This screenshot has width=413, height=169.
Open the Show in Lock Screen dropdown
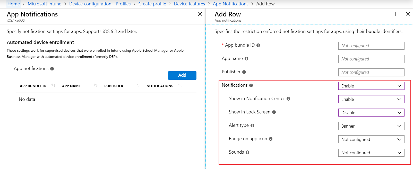pos(371,113)
